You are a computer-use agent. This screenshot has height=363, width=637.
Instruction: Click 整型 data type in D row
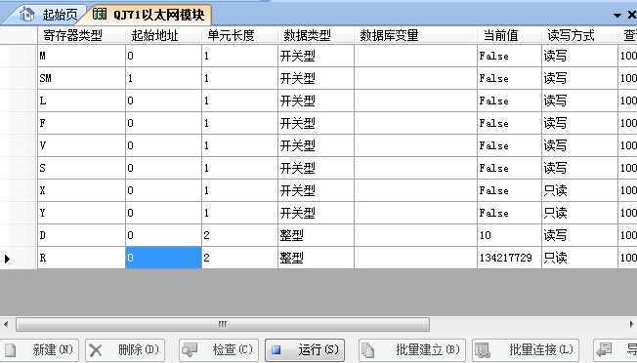317,235
